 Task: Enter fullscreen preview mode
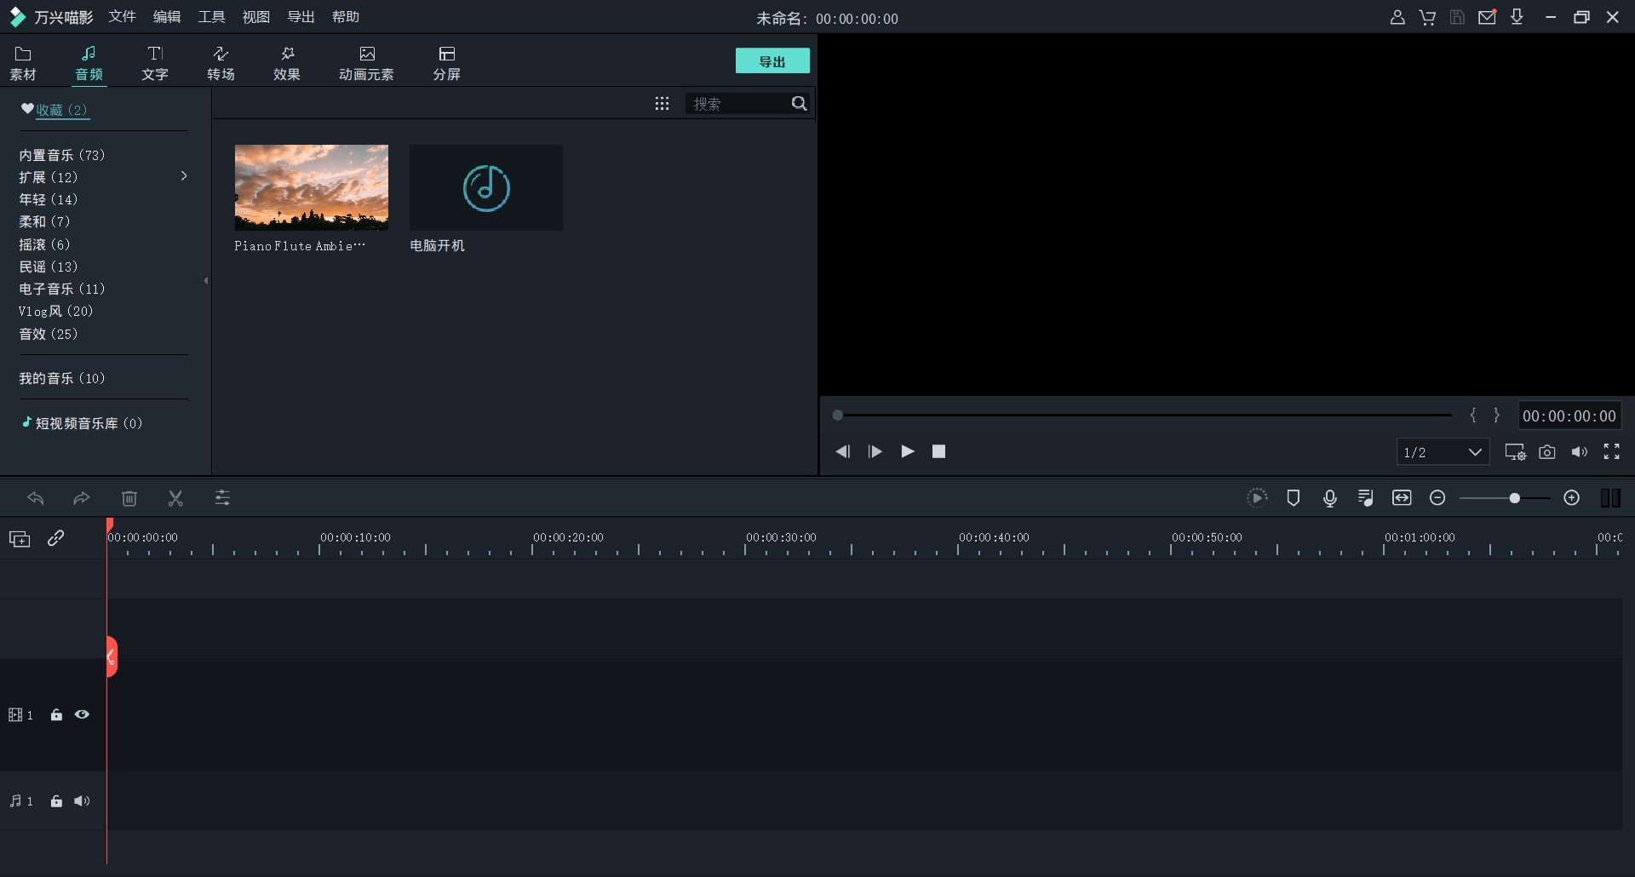1611,452
